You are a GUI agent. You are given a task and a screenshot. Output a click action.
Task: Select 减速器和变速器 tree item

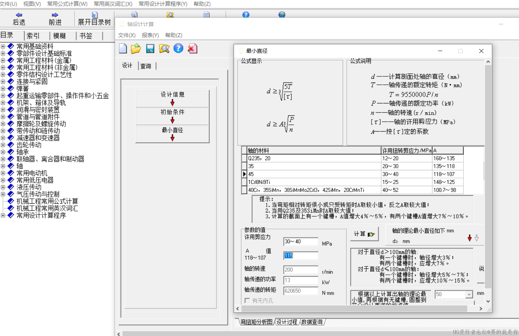(x=38, y=138)
